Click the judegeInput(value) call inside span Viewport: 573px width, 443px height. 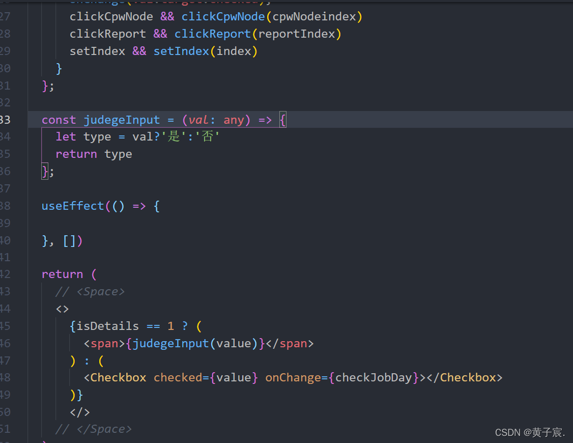[195, 344]
